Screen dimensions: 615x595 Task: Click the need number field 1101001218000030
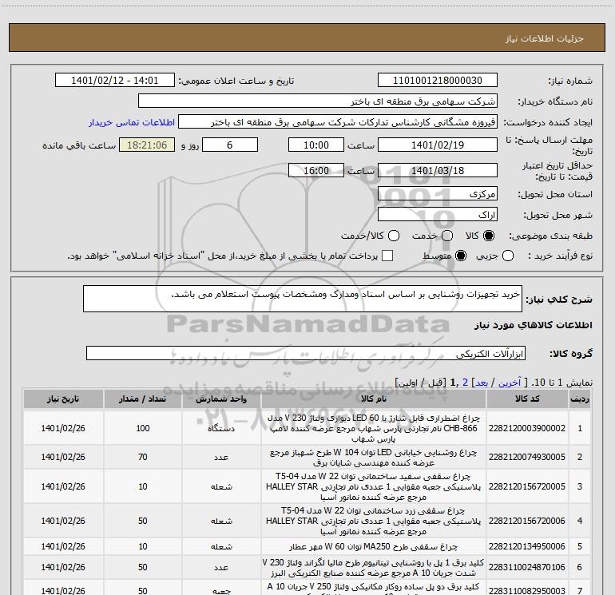pos(438,81)
